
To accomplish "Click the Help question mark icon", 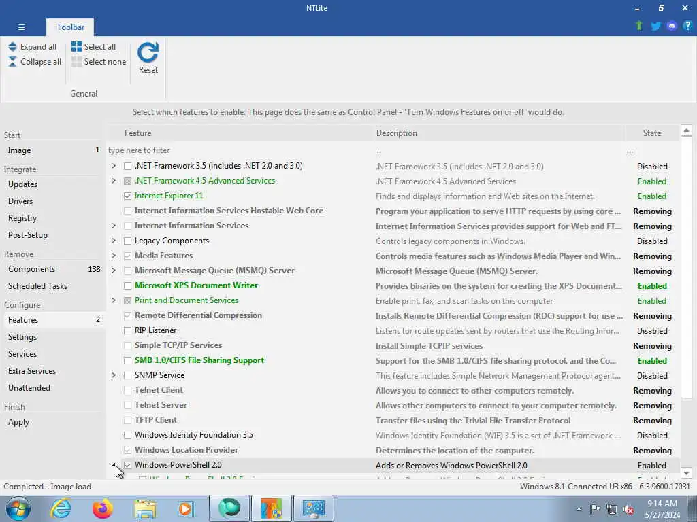I will 687,27.
